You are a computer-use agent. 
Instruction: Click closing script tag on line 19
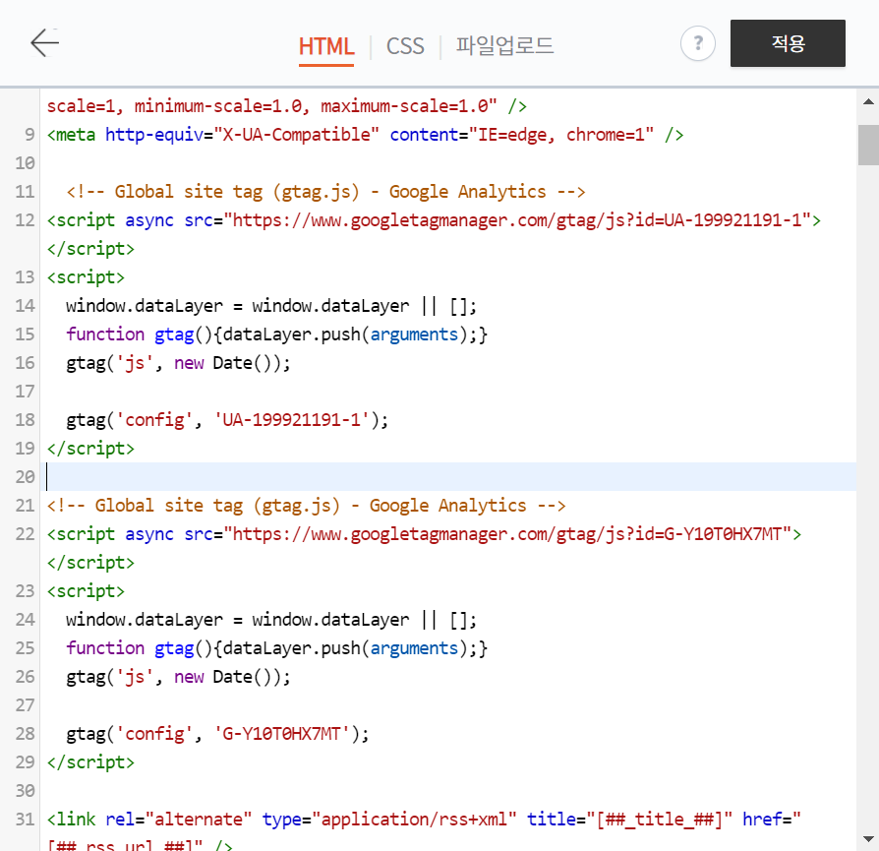[x=90, y=449]
